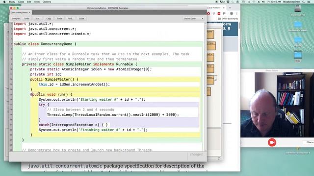The height and width of the screenshot is (176, 314).
Task: Click the Sid Meier's Civilization V desktop icon
Action: click(298, 151)
